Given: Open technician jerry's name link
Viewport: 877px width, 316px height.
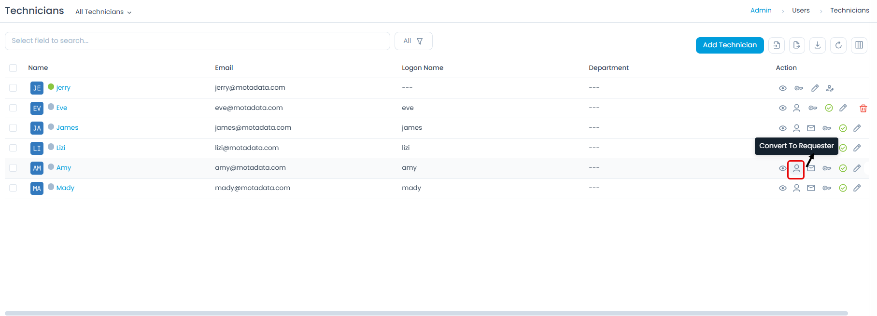Looking at the screenshot, I should (x=63, y=87).
